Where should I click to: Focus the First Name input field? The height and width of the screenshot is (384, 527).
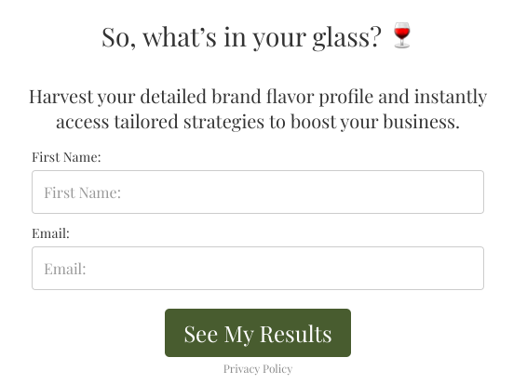point(258,192)
